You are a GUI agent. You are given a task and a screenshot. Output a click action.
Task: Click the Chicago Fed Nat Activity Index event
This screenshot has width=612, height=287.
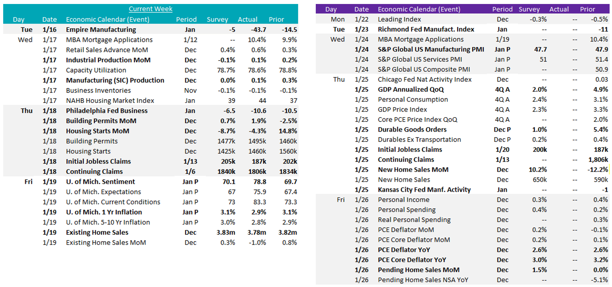tap(425, 79)
